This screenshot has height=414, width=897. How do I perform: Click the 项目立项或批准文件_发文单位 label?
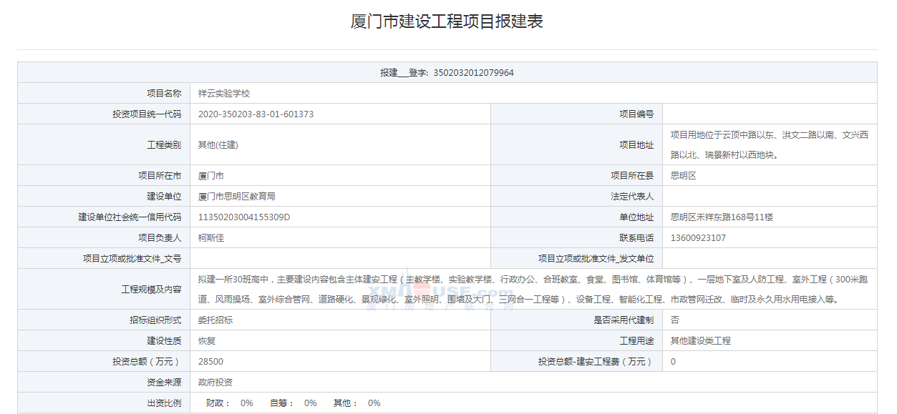(596, 259)
